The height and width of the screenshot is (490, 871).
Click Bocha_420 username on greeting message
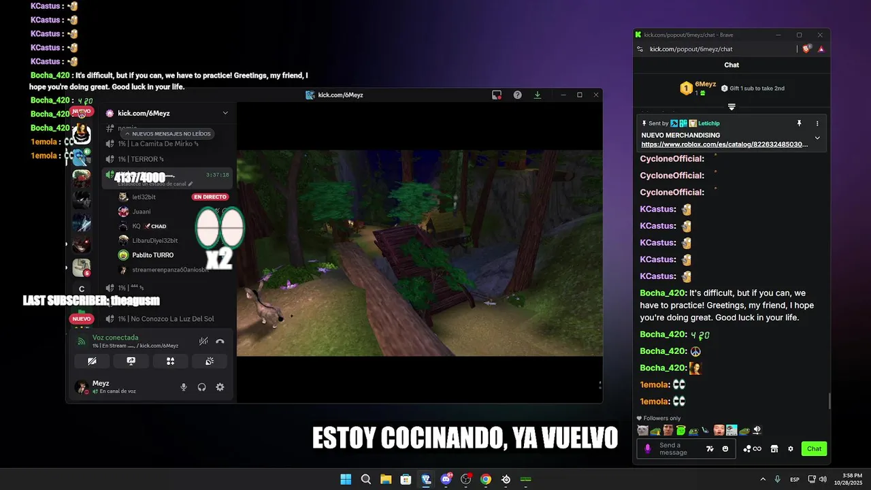pyautogui.click(x=663, y=293)
